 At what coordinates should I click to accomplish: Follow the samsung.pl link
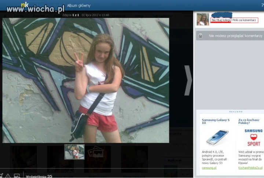209,168
